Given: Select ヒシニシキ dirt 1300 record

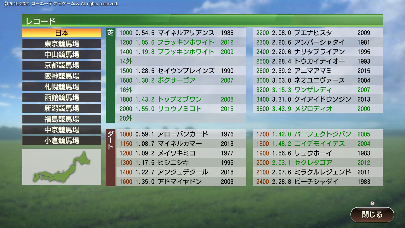Looking at the screenshot, I should point(181,162).
